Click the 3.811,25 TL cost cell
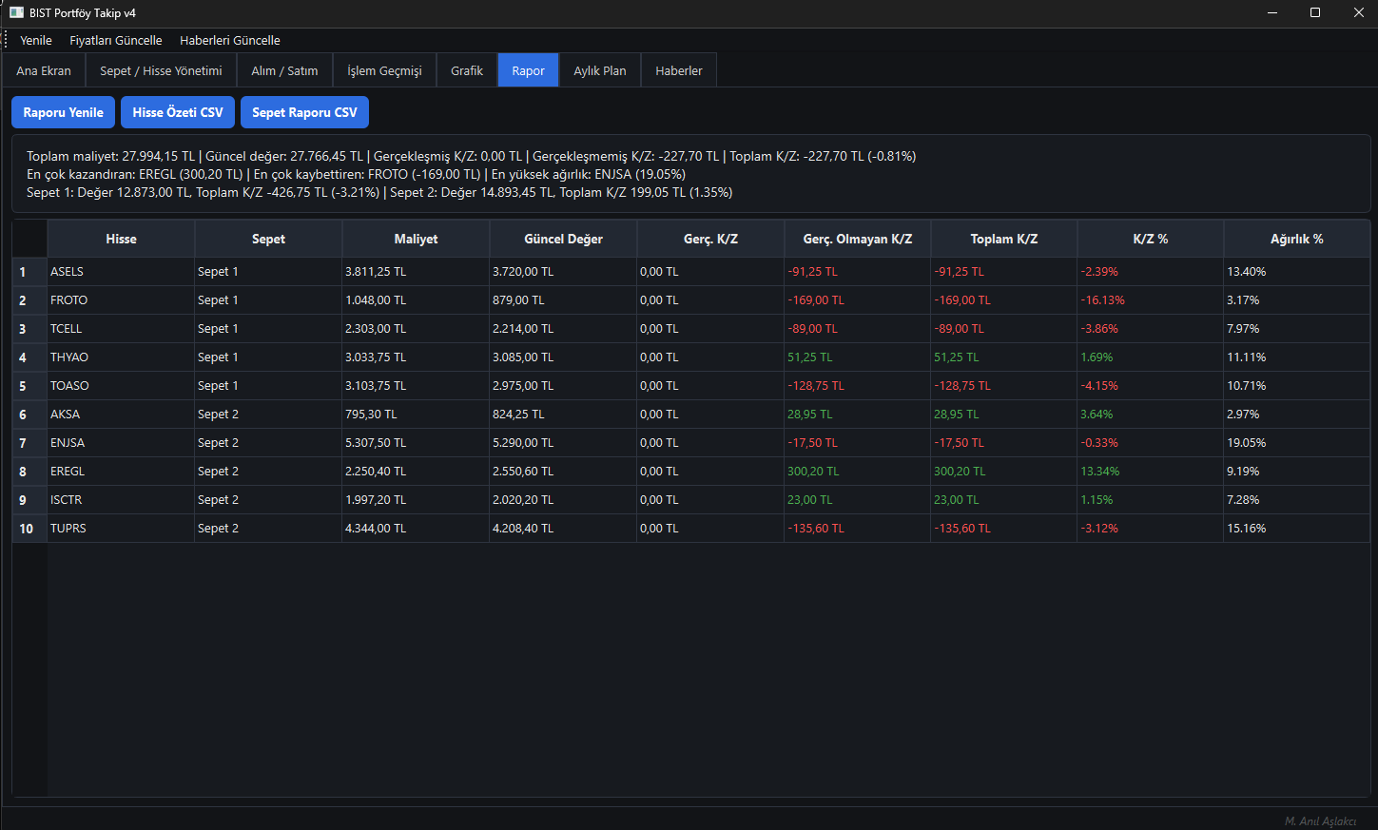Image resolution: width=1378 pixels, height=830 pixels. coord(416,271)
